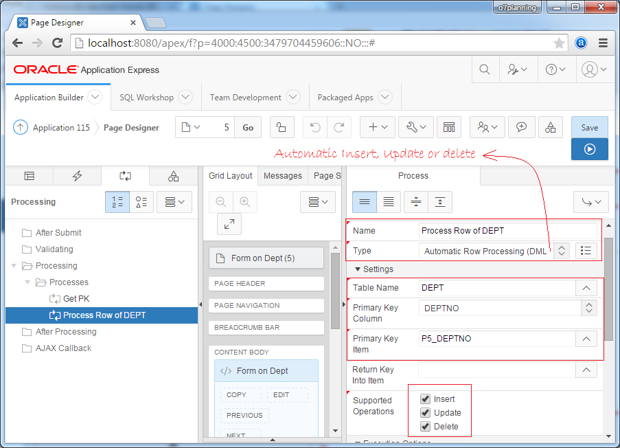Sort processing by processing order
Image resolution: width=620 pixels, height=448 pixels.
click(117, 202)
